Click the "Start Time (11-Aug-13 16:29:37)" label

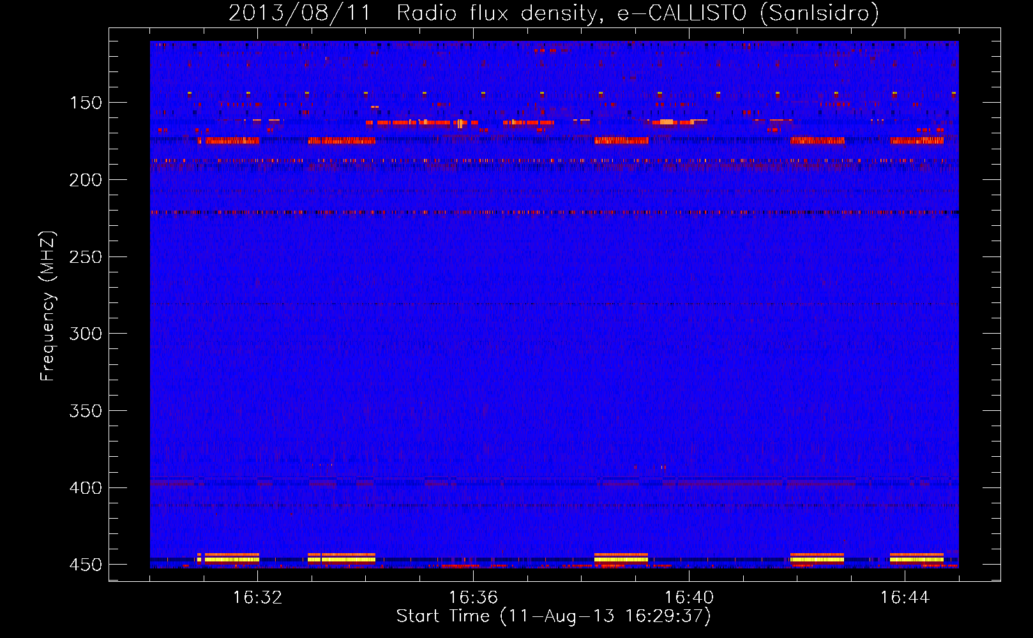point(554,616)
